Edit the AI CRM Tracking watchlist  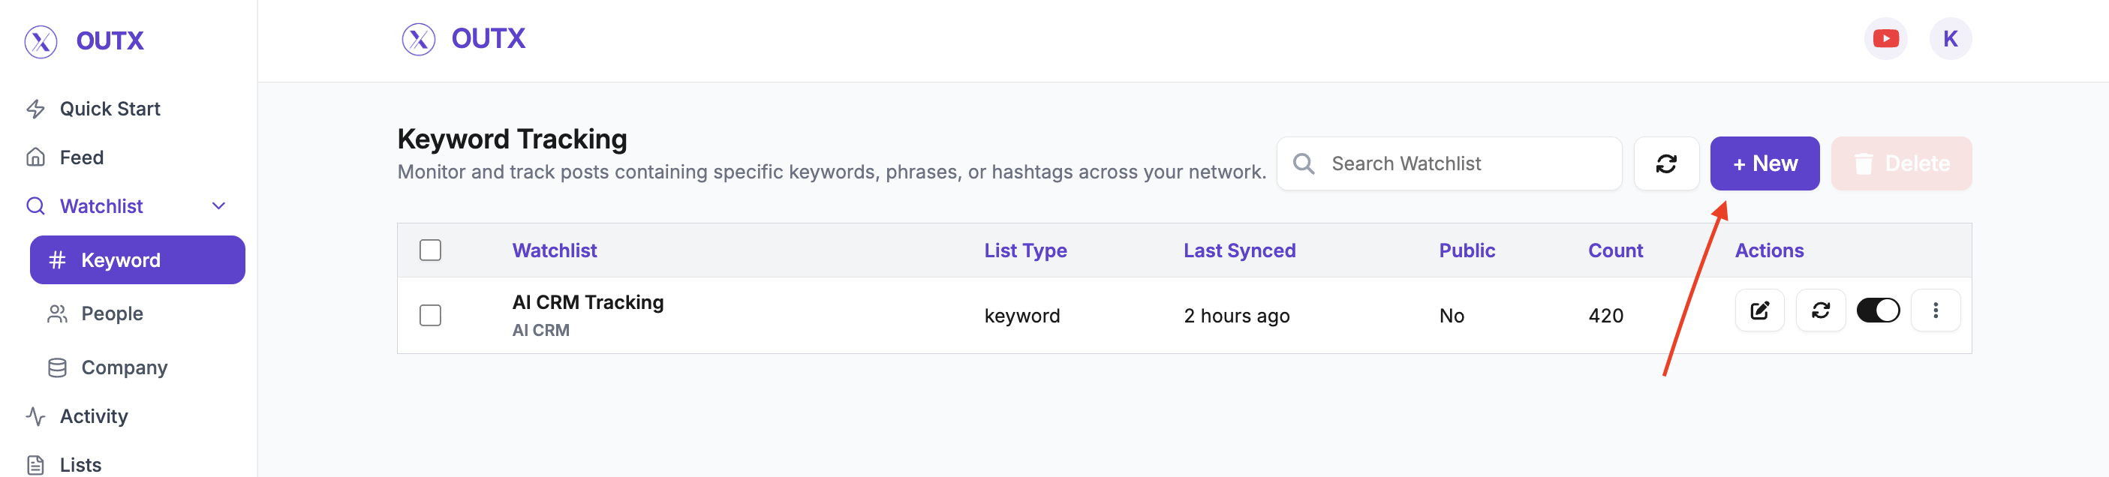click(x=1759, y=310)
